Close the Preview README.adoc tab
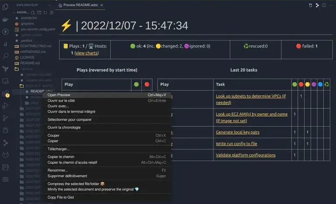This screenshot has width=336, height=204. pos(101,5)
